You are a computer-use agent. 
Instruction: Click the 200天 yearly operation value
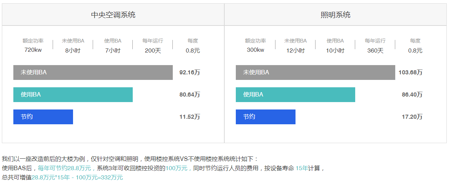pos(153,51)
